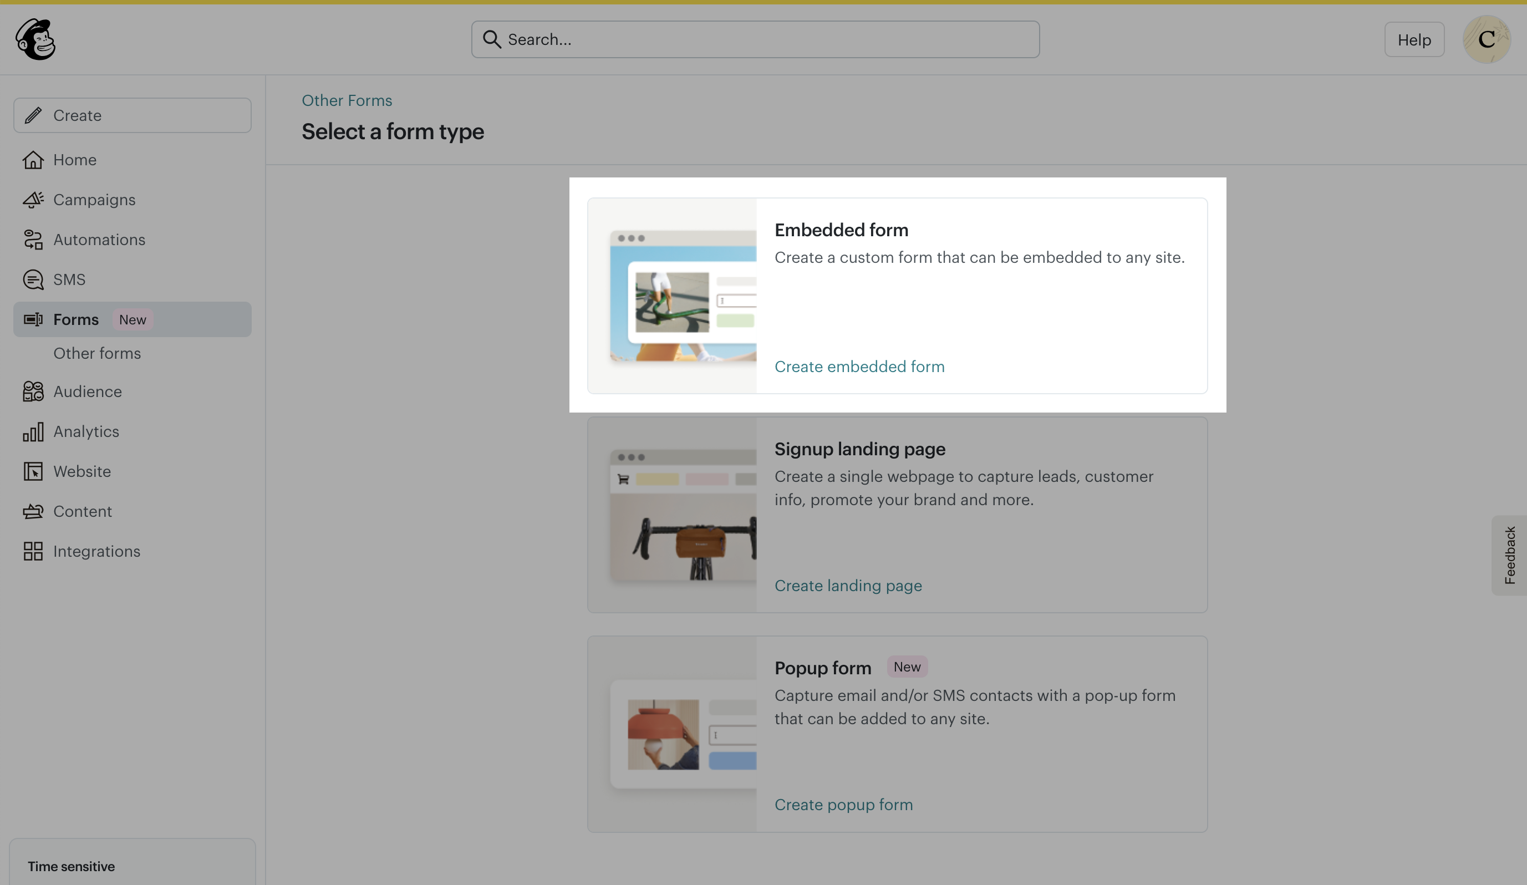Open the Other forms submenu item
Viewport: 1527px width, 885px height.
(x=97, y=353)
